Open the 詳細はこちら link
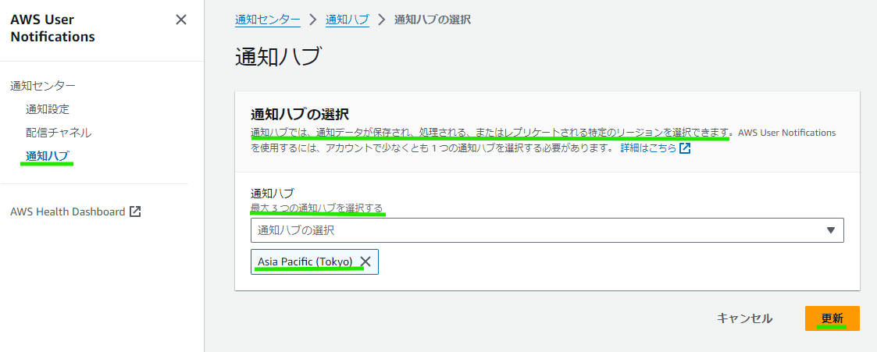 click(649, 148)
